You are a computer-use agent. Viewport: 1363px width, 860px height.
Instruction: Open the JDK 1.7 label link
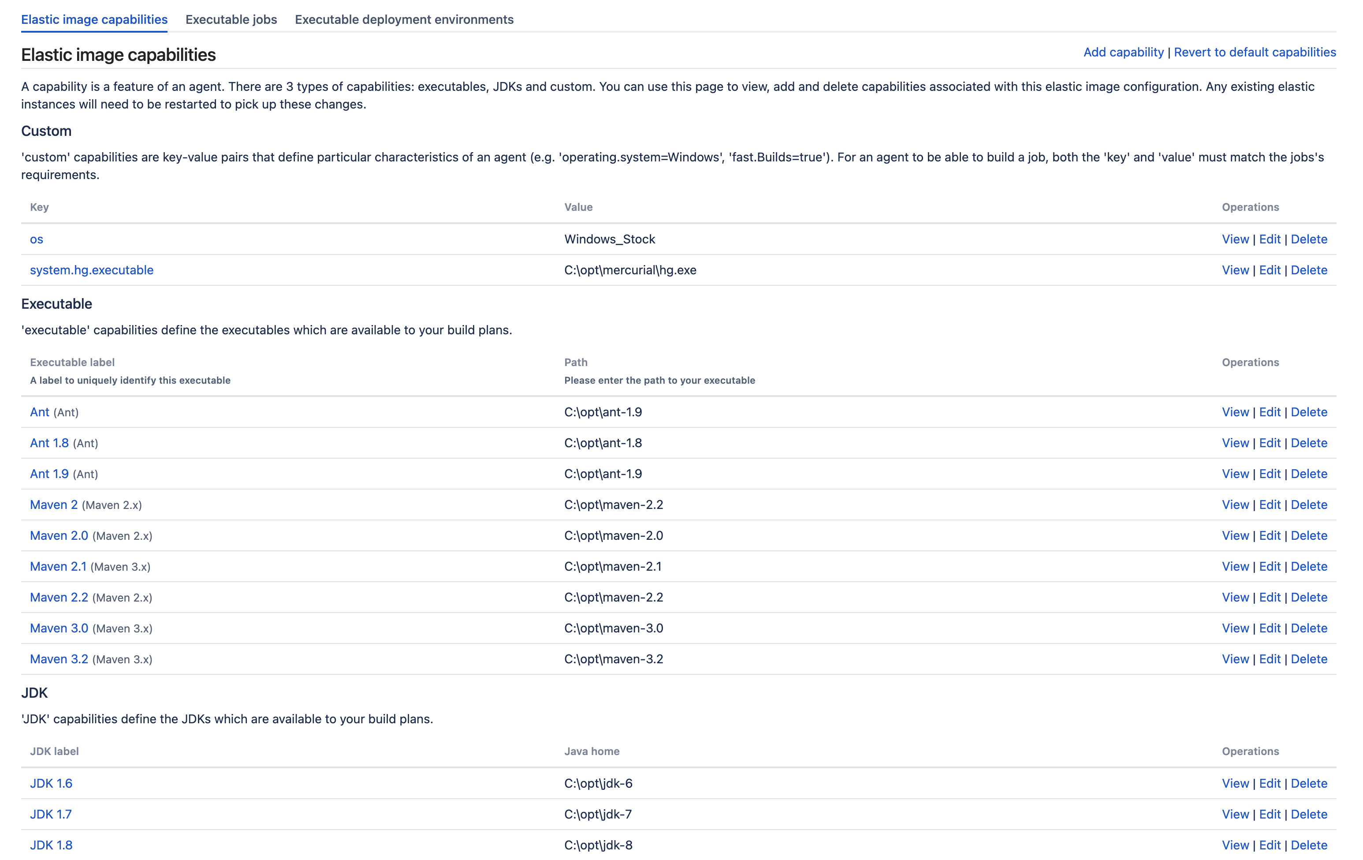click(x=51, y=814)
